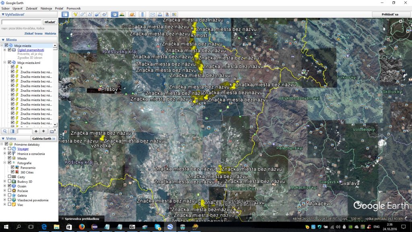412x232 pixels.
Task: Collapse the Vrstvy layers panel
Action: tap(3, 139)
